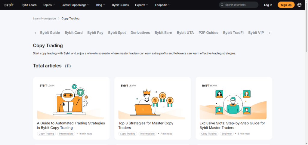Image resolution: width=308 pixels, height=145 pixels.
Task: Click the breadcrumb chevron separator
Action: coord(59,19)
